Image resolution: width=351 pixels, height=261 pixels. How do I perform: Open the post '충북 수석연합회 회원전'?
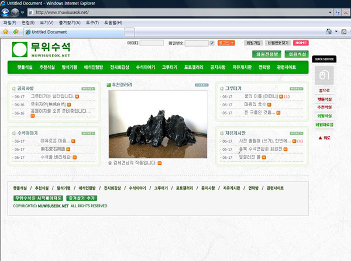click(260, 149)
